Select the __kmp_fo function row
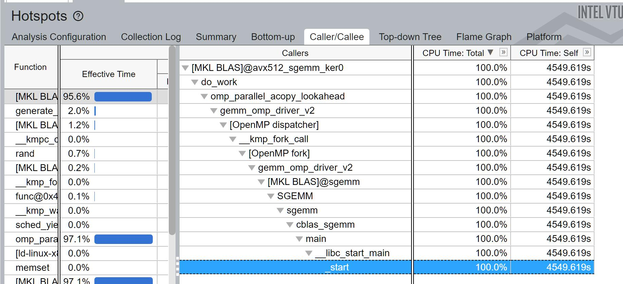This screenshot has width=623, height=284. pos(31,182)
